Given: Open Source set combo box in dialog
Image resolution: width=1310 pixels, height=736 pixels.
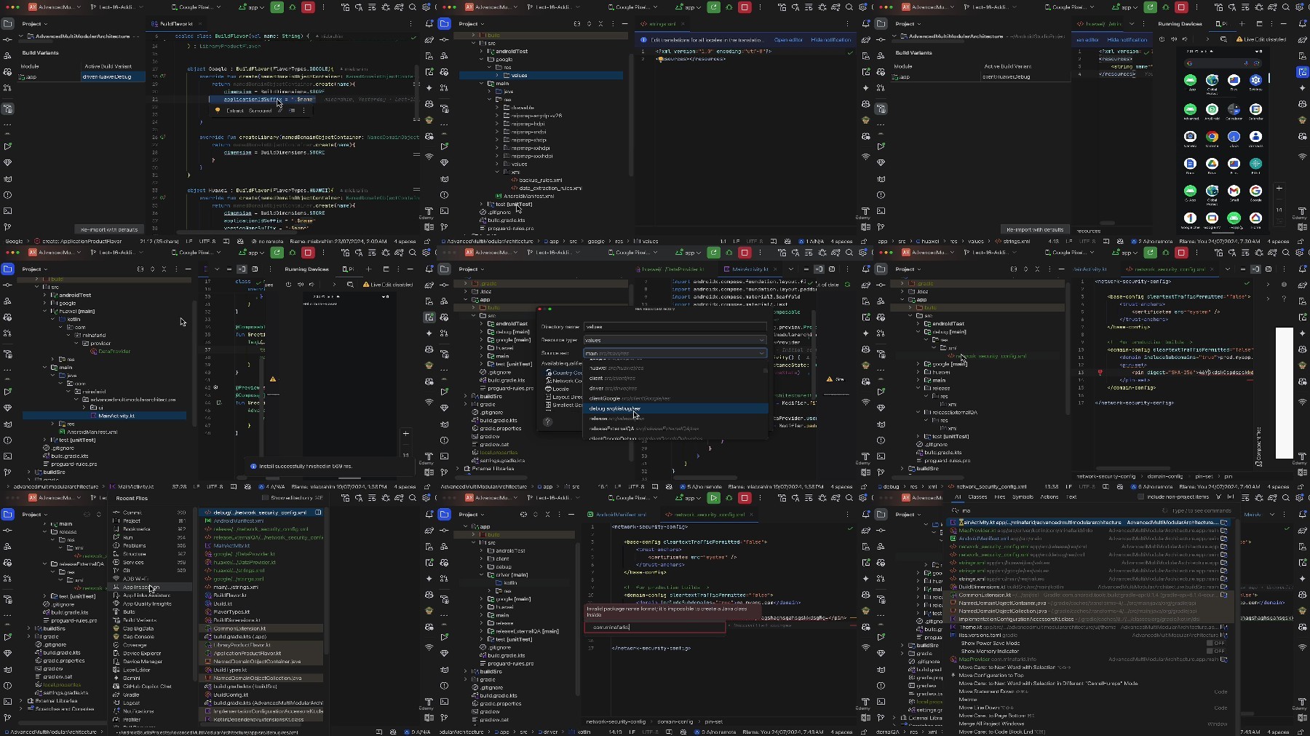Looking at the screenshot, I should pos(675,353).
